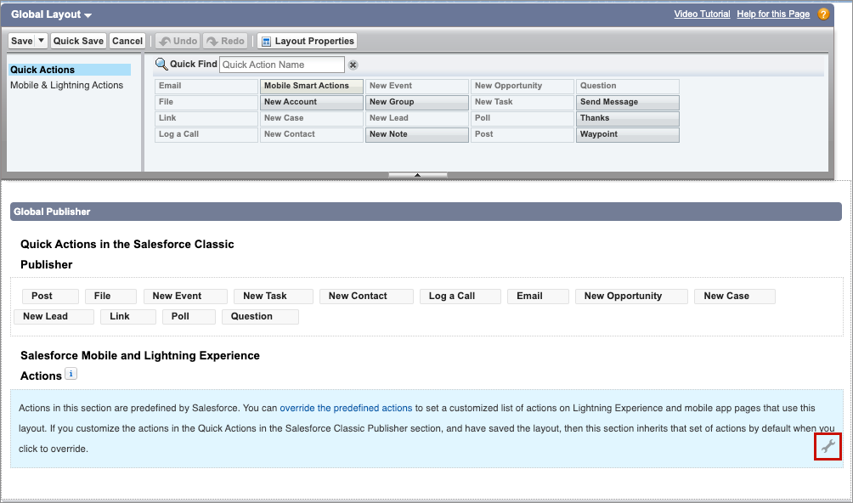Select File action in the Classic Publisher
Screen dimensions: 853x503
point(111,297)
